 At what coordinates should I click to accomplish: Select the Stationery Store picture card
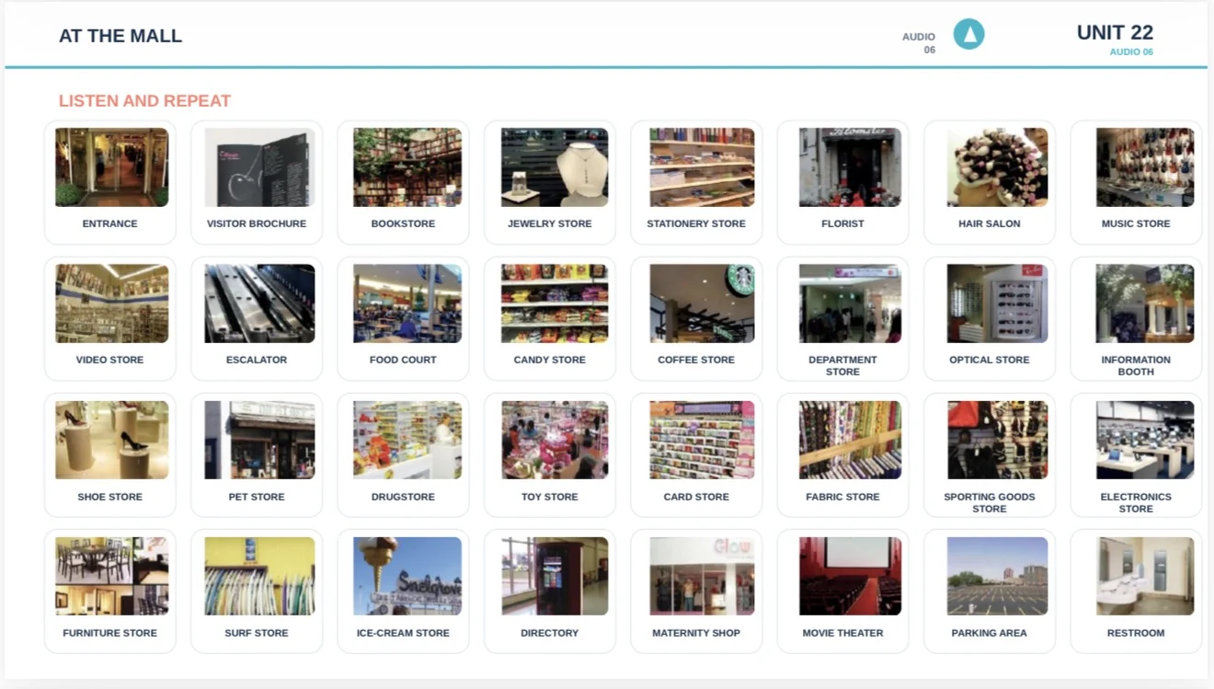pos(696,182)
